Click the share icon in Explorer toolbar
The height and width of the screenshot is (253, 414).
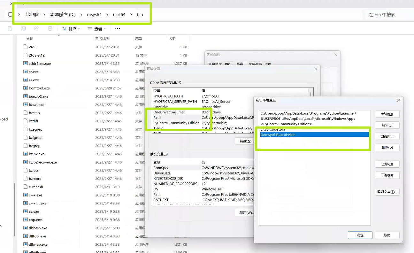[x=37, y=28]
